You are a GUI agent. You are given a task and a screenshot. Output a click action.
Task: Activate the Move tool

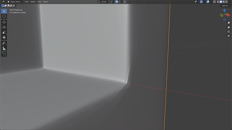tap(4, 22)
